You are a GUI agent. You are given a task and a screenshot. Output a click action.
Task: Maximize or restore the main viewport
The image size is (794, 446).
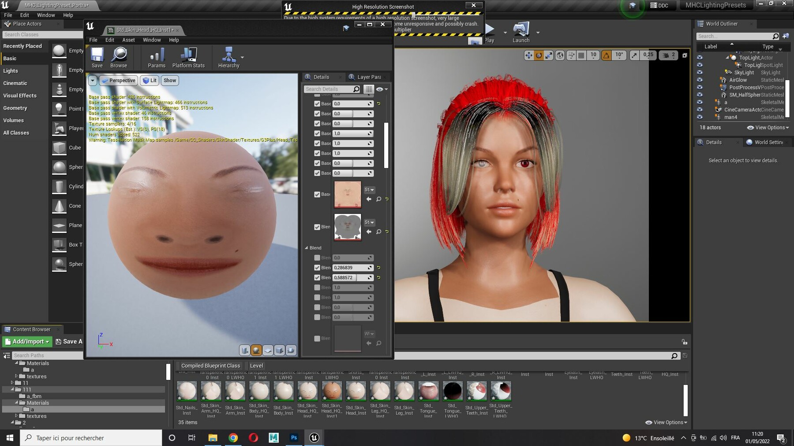[685, 55]
